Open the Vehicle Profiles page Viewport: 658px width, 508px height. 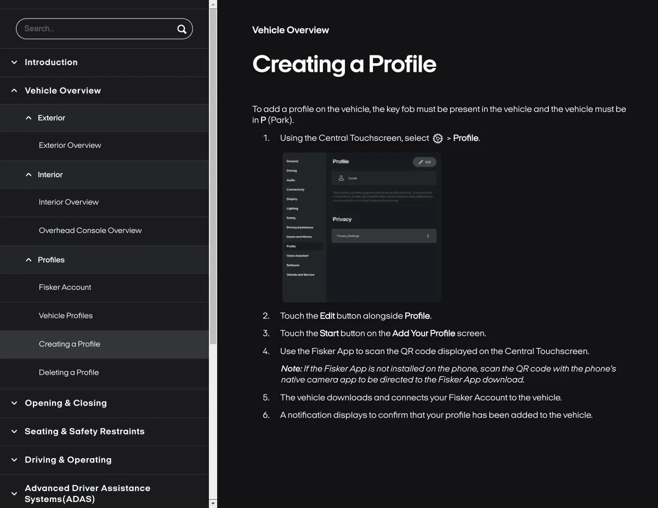point(66,316)
